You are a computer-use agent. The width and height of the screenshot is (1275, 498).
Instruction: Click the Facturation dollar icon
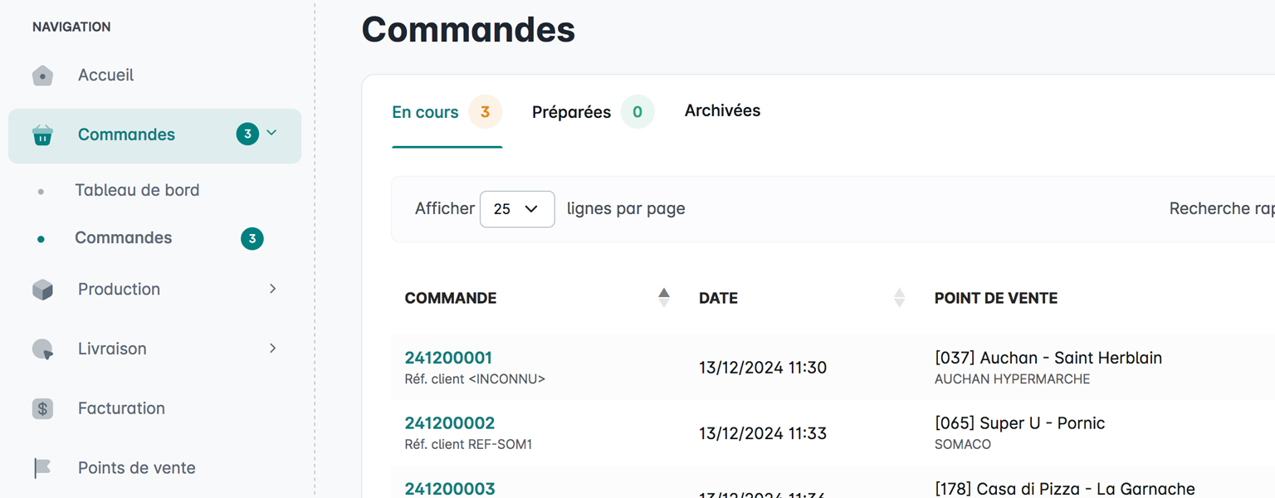point(42,408)
